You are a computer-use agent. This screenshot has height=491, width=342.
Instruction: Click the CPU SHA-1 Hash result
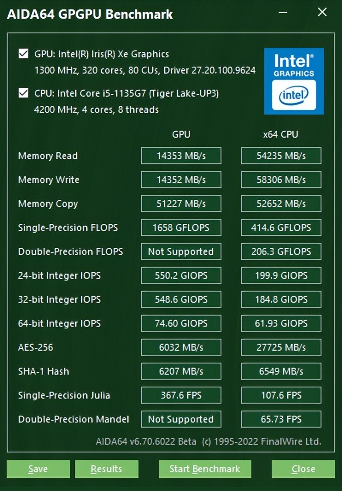click(x=281, y=371)
